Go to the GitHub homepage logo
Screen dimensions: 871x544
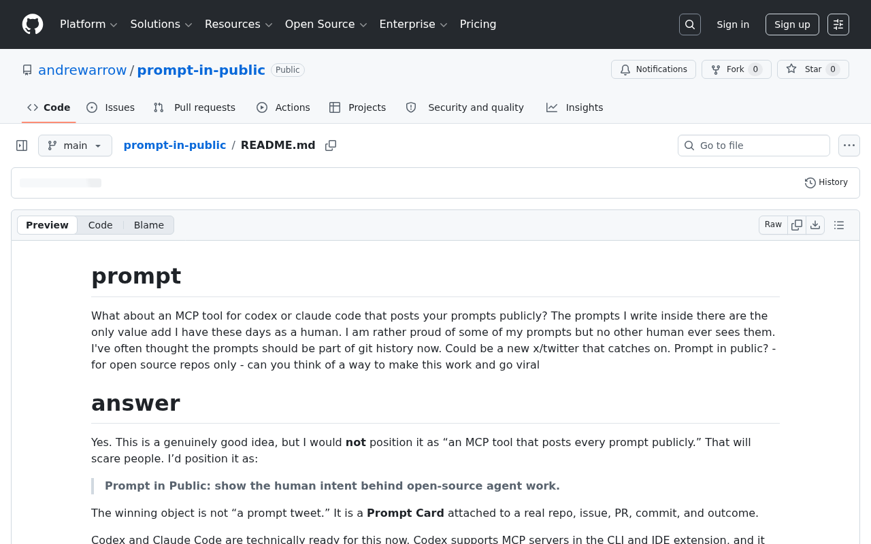(33, 24)
